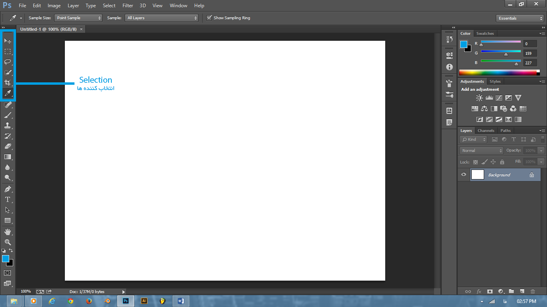547x307 pixels.
Task: Select the Horizontal Type tool
Action: point(8,199)
